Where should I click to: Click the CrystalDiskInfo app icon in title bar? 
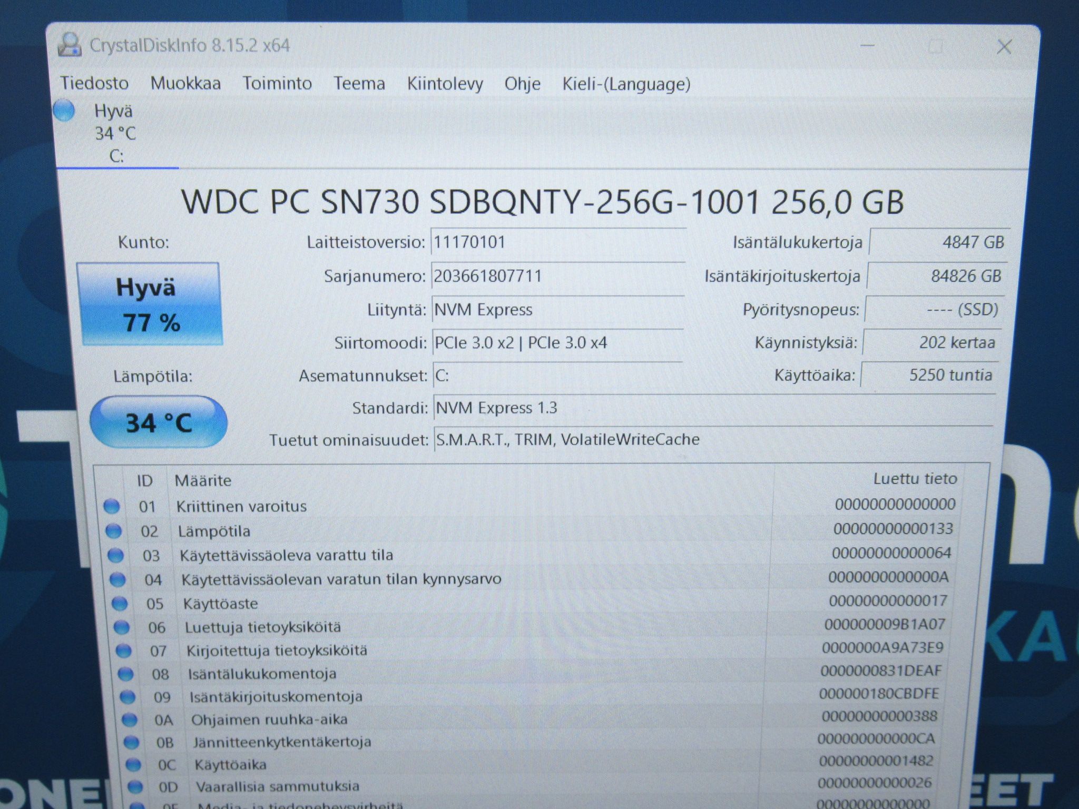(x=69, y=44)
